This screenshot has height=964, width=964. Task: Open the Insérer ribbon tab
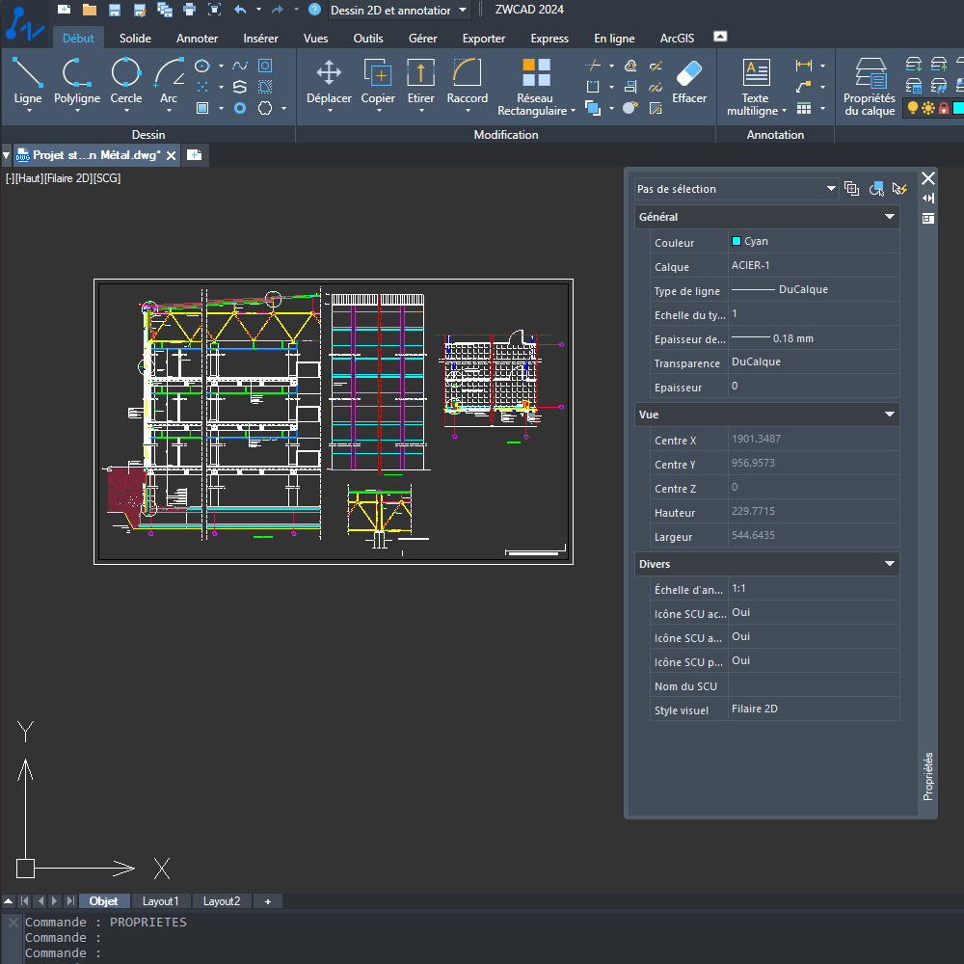tap(260, 39)
